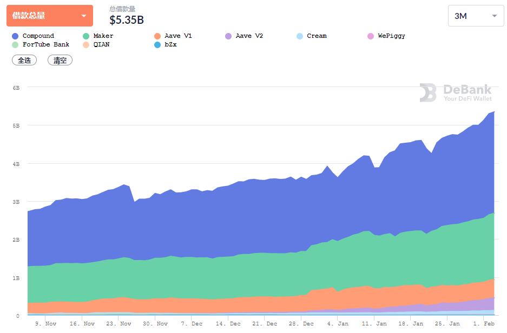
Task: Click the Cream light-blue legend circle
Action: click(300, 36)
